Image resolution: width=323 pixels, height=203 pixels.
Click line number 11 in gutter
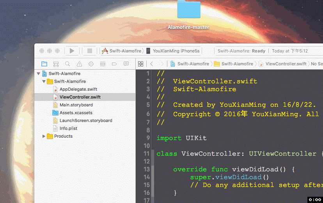click(x=146, y=154)
